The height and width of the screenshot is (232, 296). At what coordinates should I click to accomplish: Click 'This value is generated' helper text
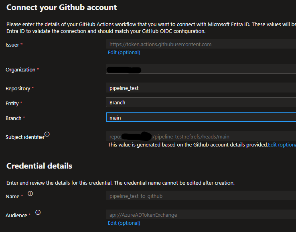pyautogui.click(x=188, y=145)
